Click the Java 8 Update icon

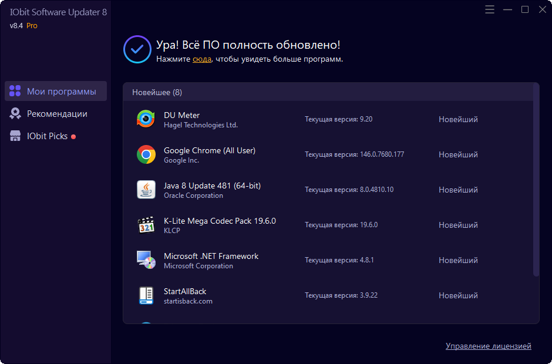(x=146, y=190)
